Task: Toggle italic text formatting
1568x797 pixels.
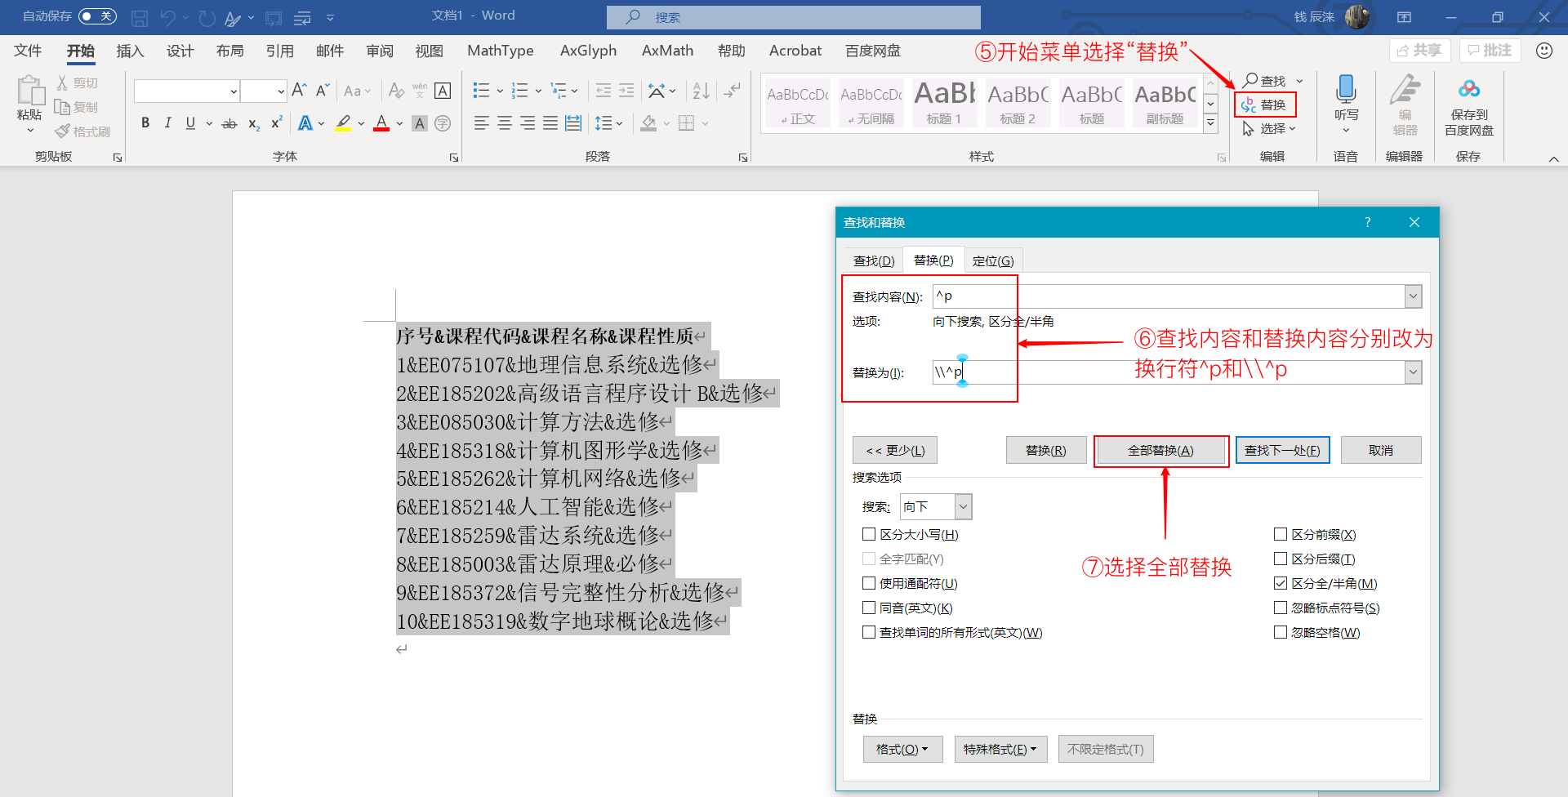Action: pyautogui.click(x=167, y=123)
